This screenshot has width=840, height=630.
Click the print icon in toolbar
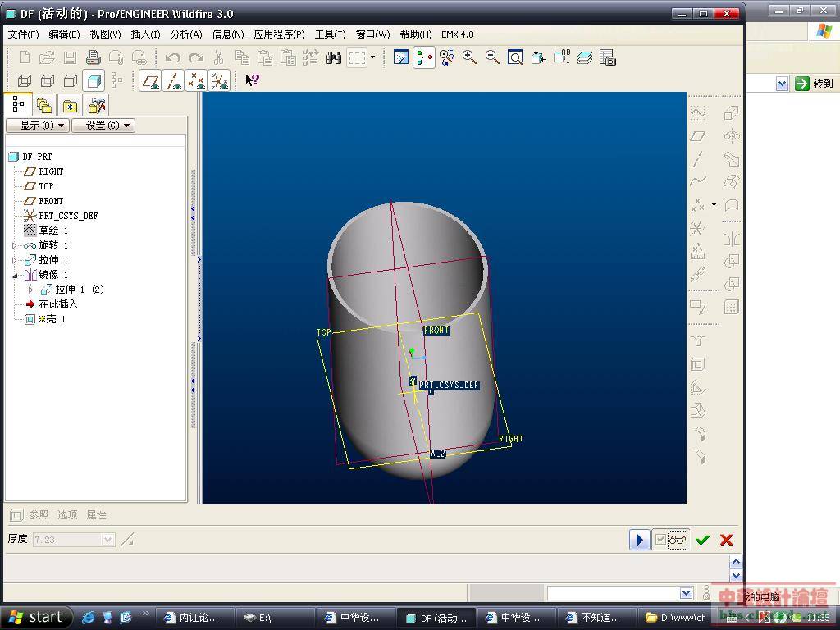tap(94, 57)
